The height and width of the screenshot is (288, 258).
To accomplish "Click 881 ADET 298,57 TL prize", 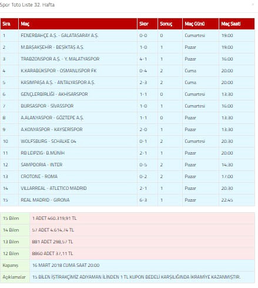I will pyautogui.click(x=52, y=242).
